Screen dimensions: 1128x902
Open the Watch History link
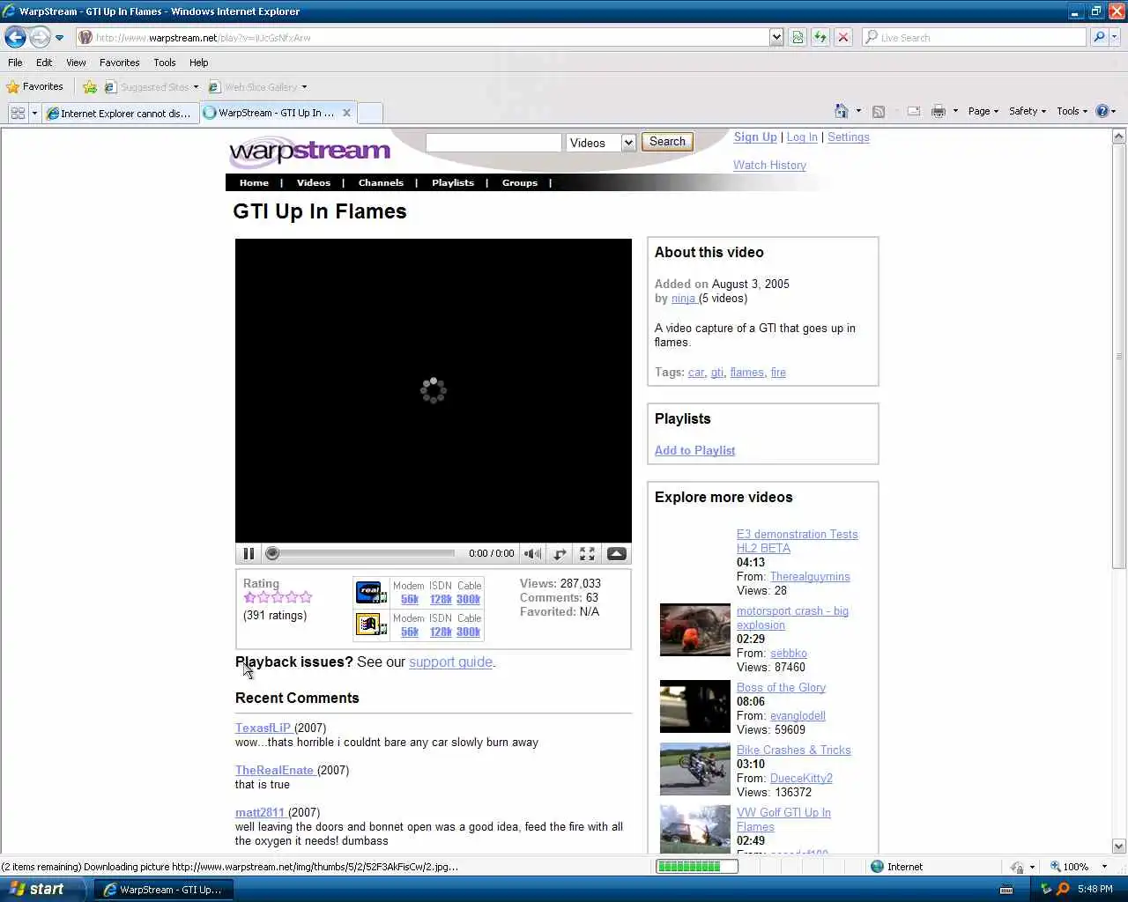click(769, 166)
